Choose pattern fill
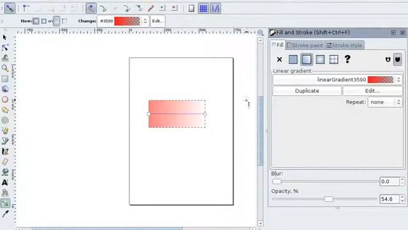Viewport: 408px width, 230px height. (x=333, y=59)
